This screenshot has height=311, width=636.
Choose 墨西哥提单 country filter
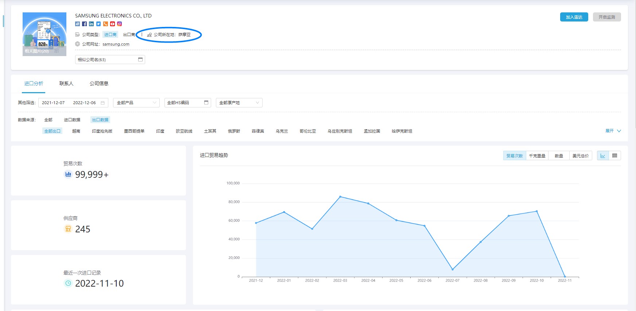(134, 131)
